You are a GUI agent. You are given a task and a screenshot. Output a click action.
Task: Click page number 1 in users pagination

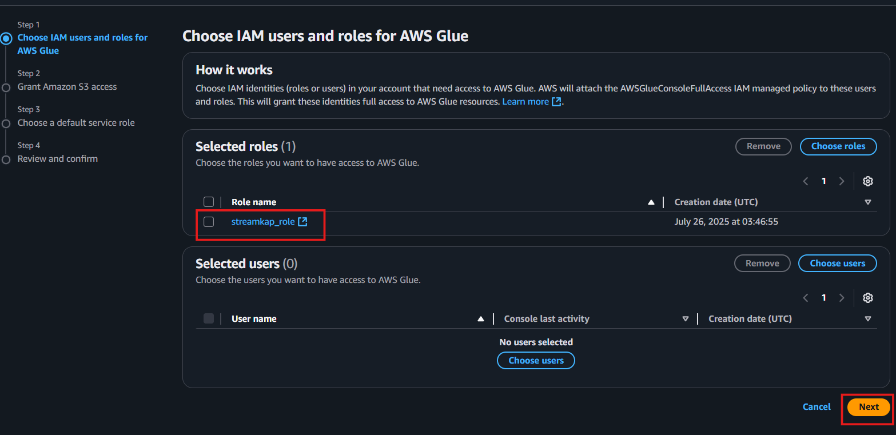[x=823, y=298]
